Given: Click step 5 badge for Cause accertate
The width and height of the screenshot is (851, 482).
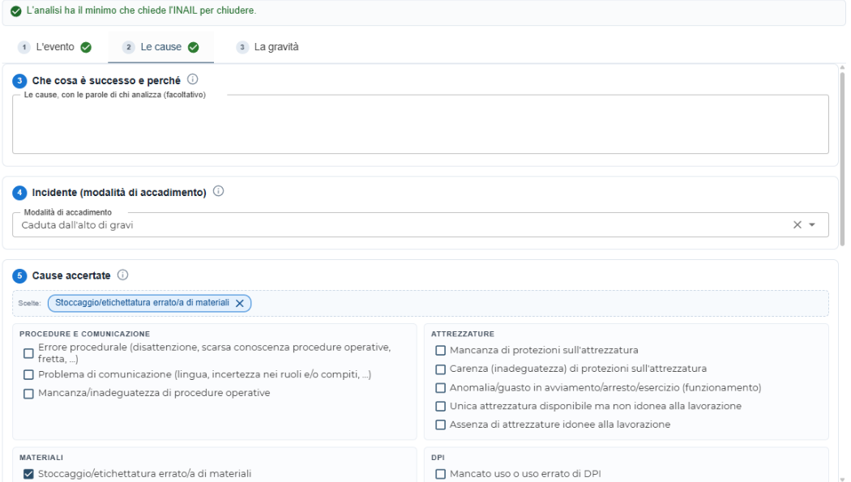Looking at the screenshot, I should point(19,276).
